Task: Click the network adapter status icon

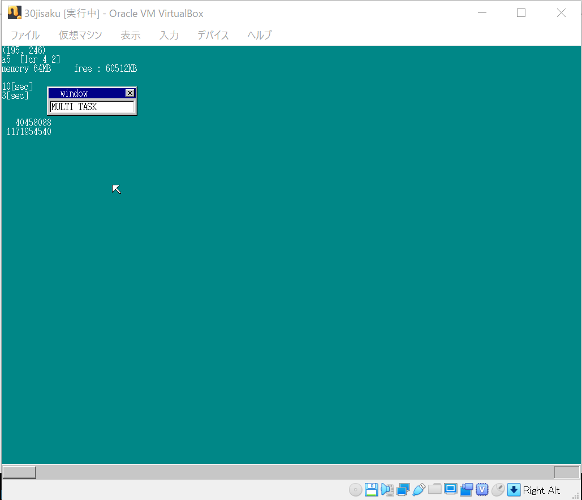Action: (x=403, y=490)
